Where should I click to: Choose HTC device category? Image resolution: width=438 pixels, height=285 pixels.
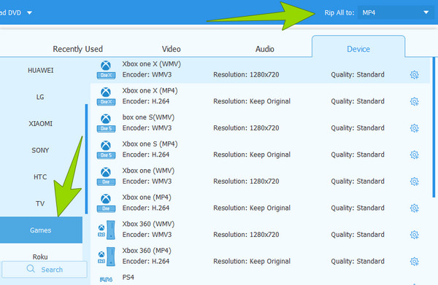[x=40, y=177]
